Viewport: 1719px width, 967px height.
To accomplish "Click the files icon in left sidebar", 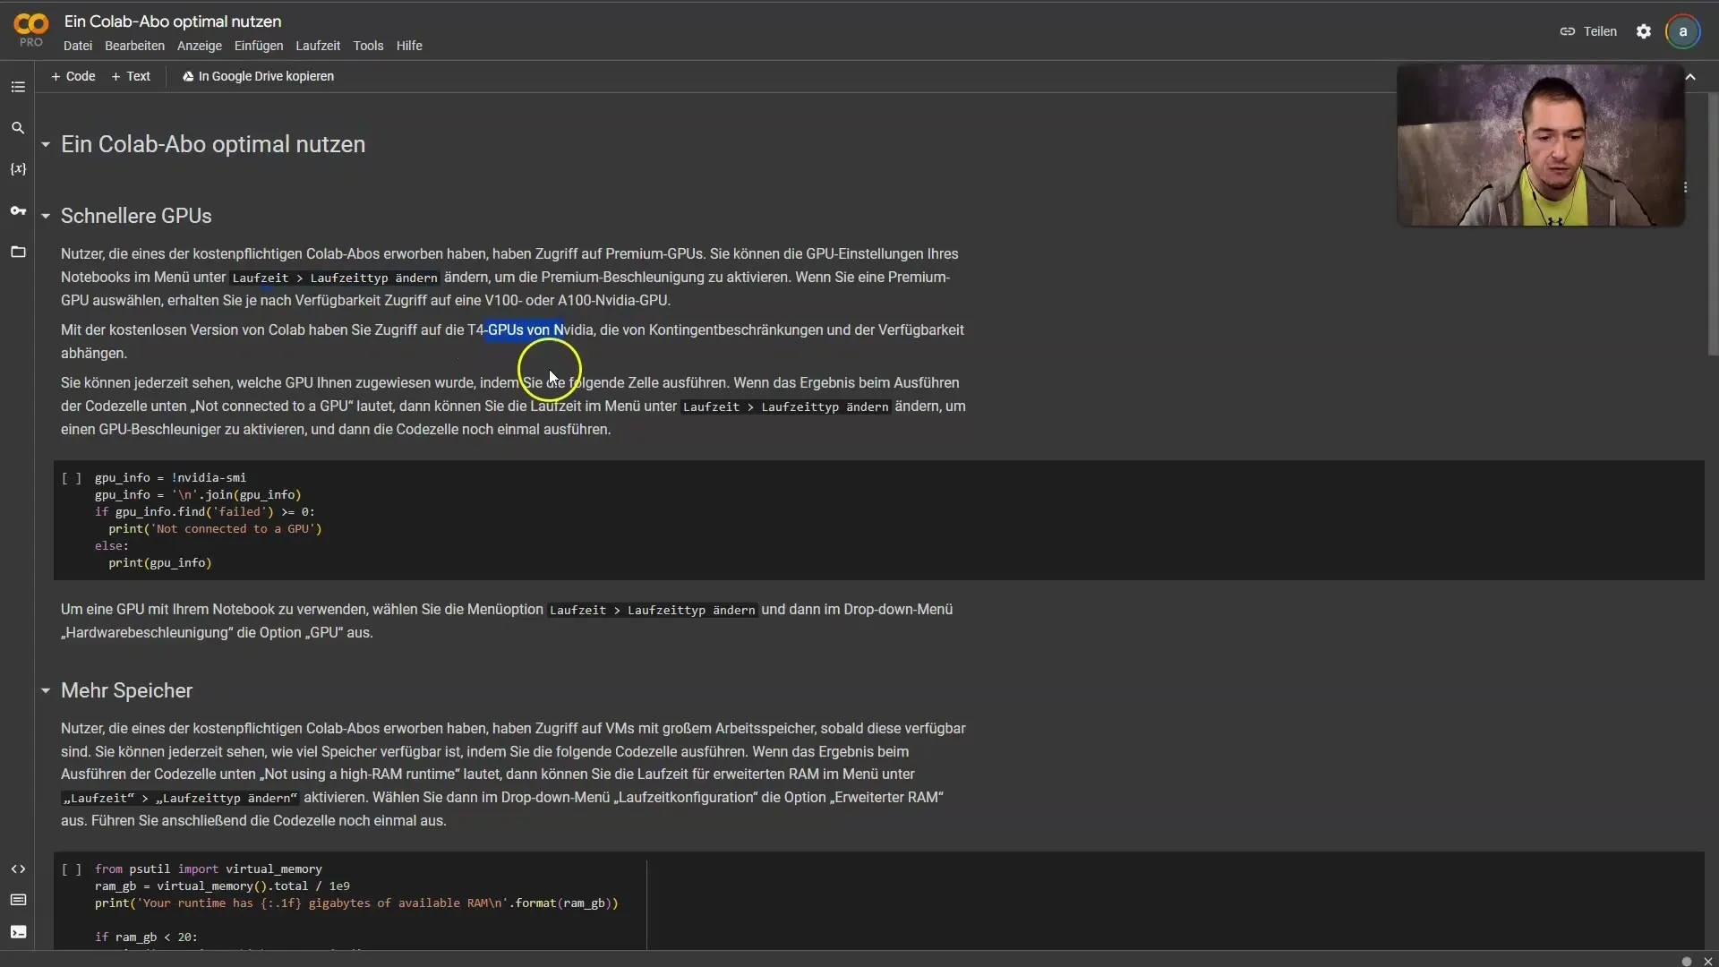I will tap(18, 252).
